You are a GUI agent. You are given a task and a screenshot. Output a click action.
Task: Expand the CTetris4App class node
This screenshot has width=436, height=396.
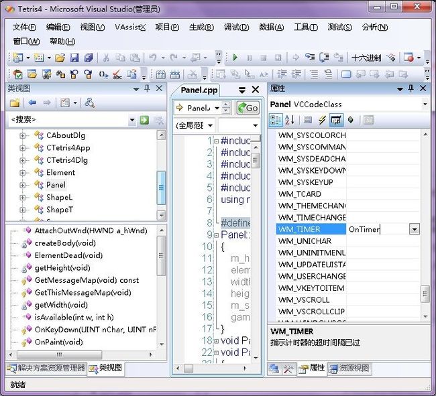[22, 148]
